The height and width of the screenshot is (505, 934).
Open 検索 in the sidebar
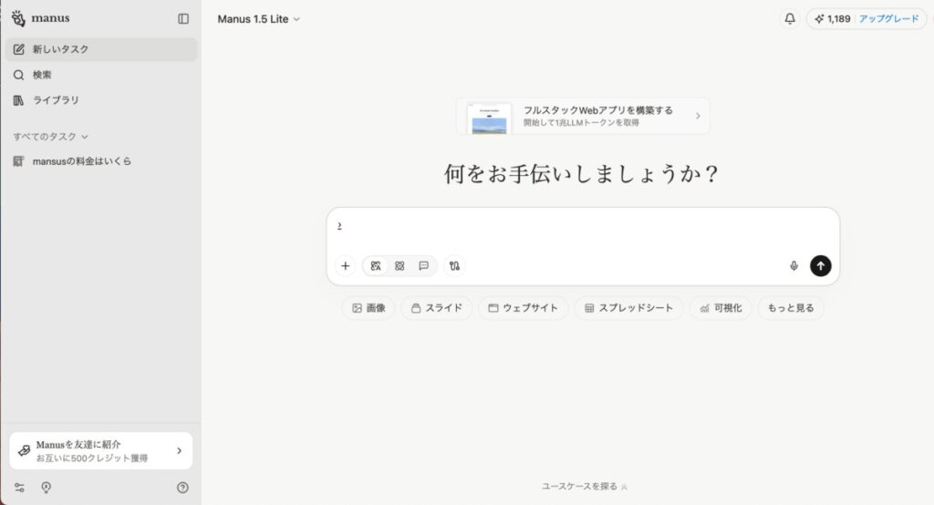[x=101, y=75]
